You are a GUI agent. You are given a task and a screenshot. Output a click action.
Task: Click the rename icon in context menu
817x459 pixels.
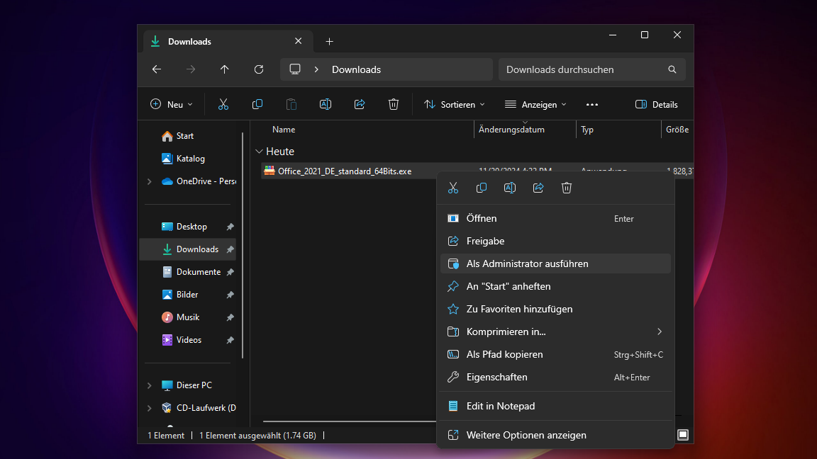(510, 188)
